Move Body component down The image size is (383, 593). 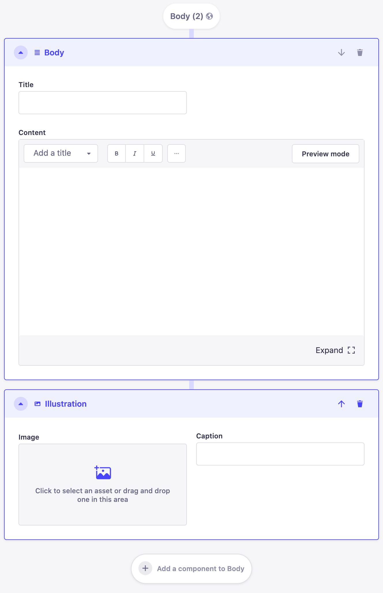point(341,52)
